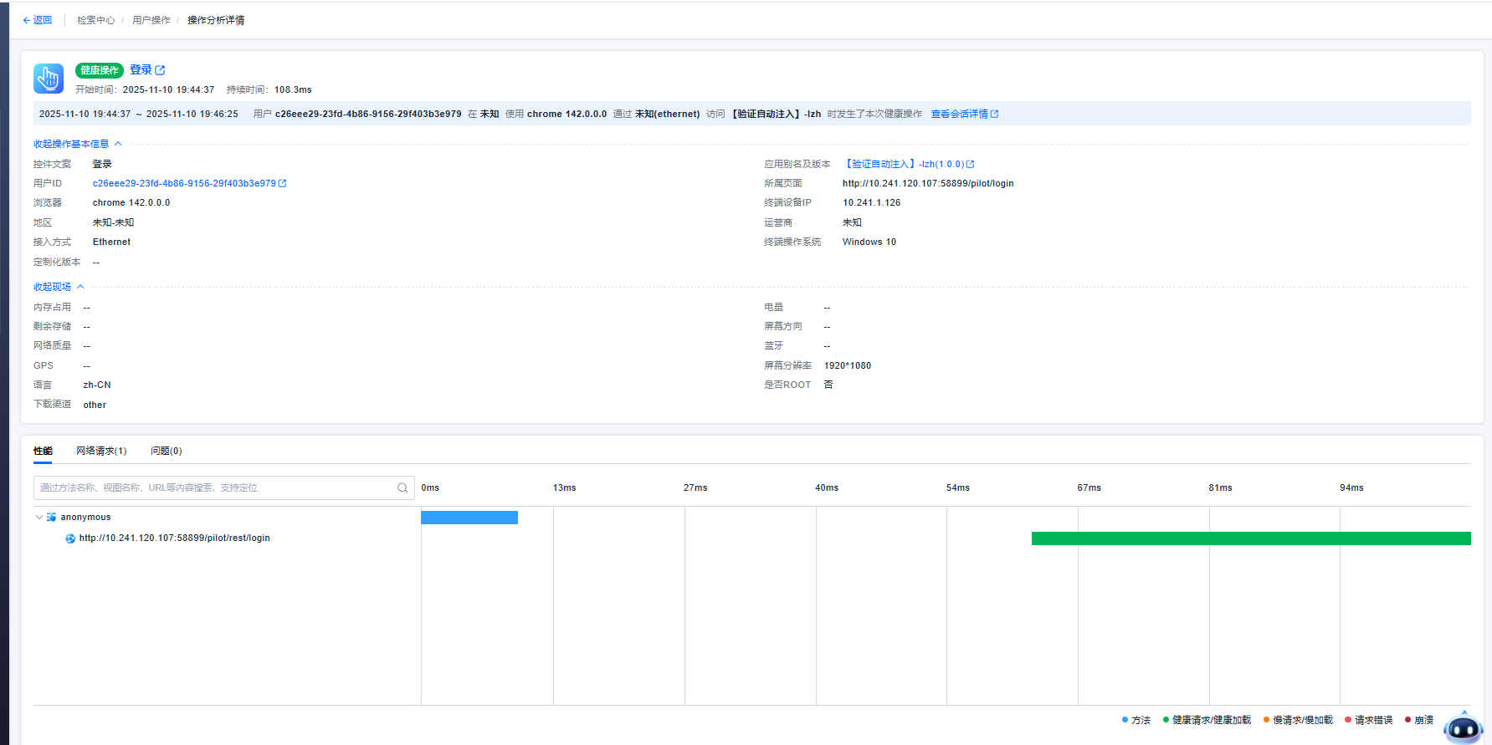Image resolution: width=1492 pixels, height=745 pixels.
Task: Collapse the 收起现场 section
Action: click(x=59, y=287)
